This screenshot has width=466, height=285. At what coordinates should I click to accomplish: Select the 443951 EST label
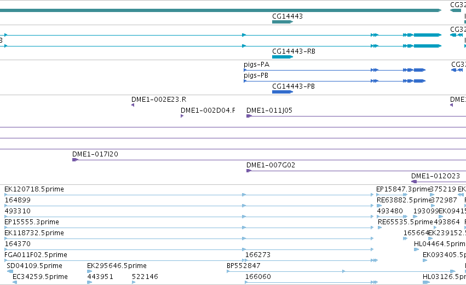tap(100, 277)
